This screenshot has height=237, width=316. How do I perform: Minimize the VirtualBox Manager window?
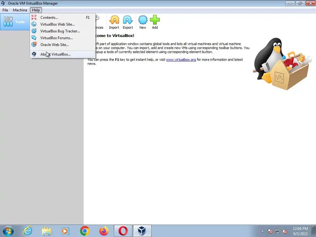pyautogui.click(x=290, y=3)
